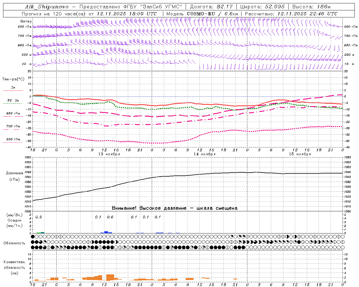This screenshot has height=287, width=359.
Task: Click the Внимание! Высокое давление warning text
Action: [175, 208]
